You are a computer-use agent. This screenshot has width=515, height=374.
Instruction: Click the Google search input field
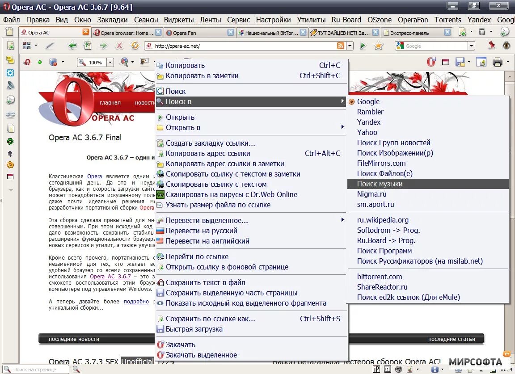(431, 46)
